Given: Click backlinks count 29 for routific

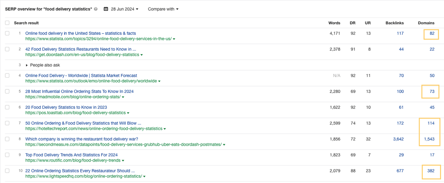Looking at the screenshot, I should [x=401, y=155].
